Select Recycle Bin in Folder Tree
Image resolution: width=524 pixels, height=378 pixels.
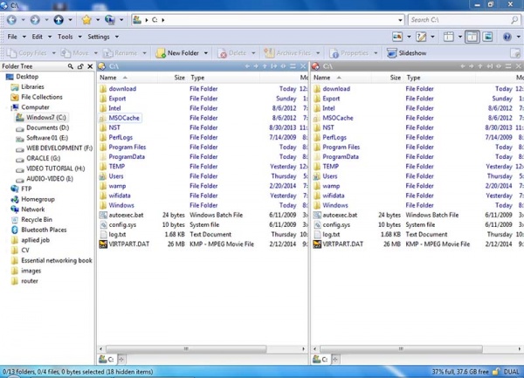tap(37, 219)
